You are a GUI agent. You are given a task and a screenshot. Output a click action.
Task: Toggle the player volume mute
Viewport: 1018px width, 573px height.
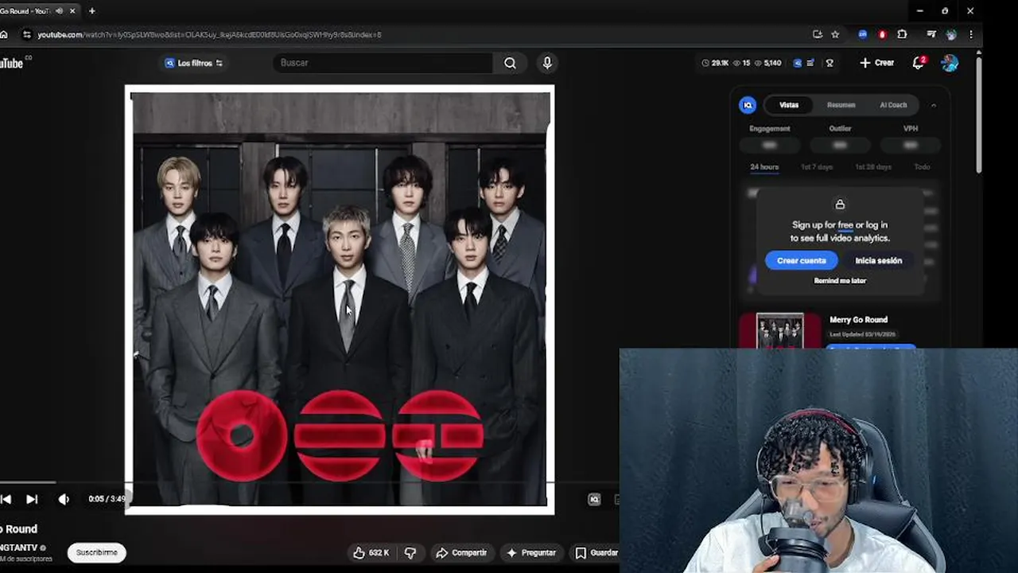pyautogui.click(x=64, y=499)
